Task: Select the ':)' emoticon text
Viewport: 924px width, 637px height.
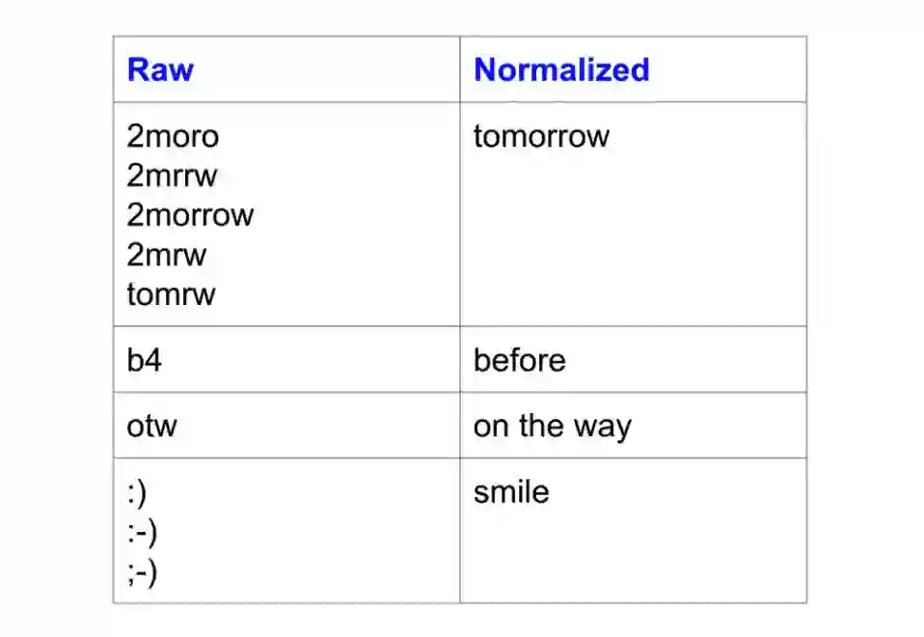Action: [x=136, y=492]
